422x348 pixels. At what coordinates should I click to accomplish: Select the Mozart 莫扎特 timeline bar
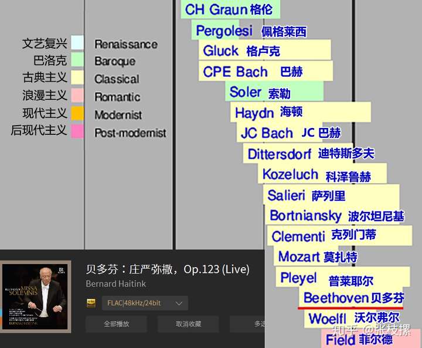coord(306,256)
